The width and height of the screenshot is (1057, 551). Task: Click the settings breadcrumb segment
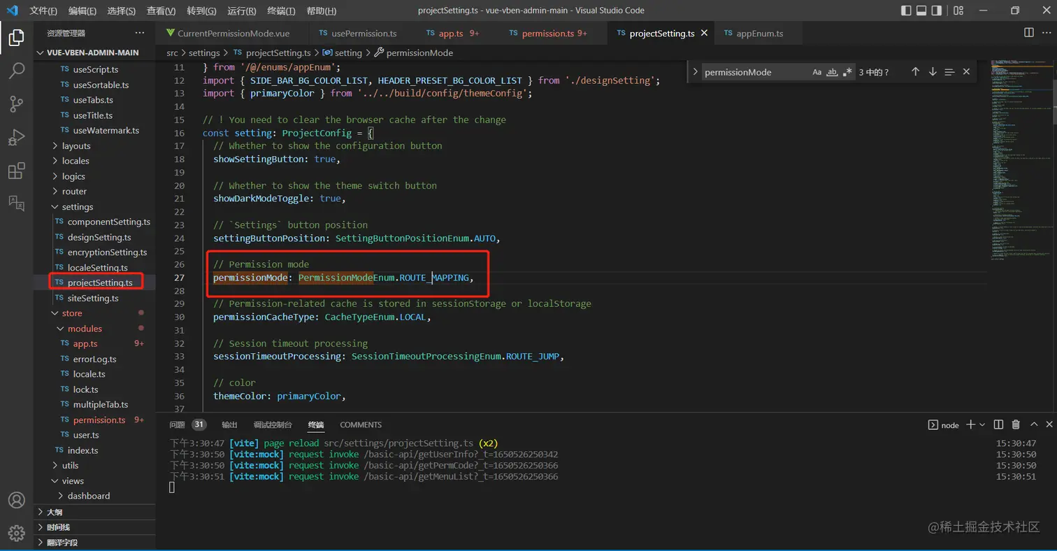click(x=204, y=52)
